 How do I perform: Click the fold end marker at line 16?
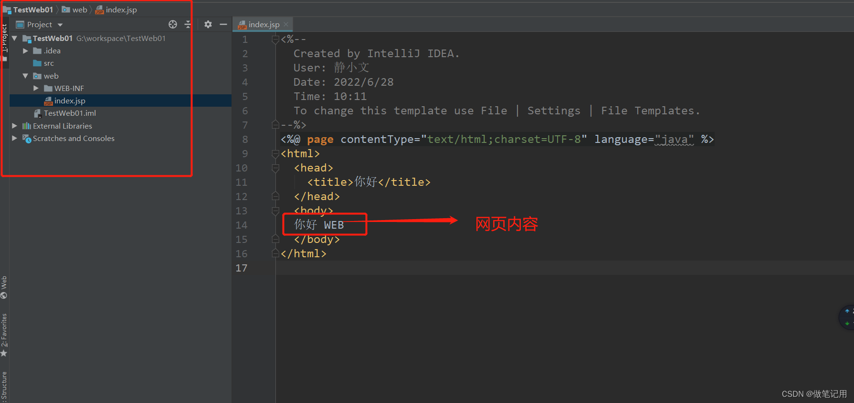point(275,253)
